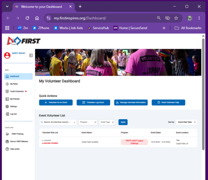Viewport: 208px width, 180px height.
Task: Show more bookmarks with double chevron
Action: tap(164, 28)
